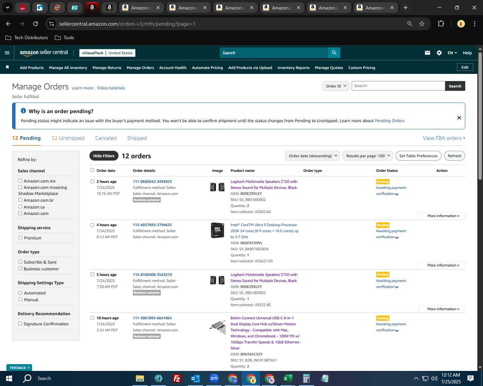Open the Order ID search type dropdown
The image size is (483, 386).
click(x=335, y=86)
